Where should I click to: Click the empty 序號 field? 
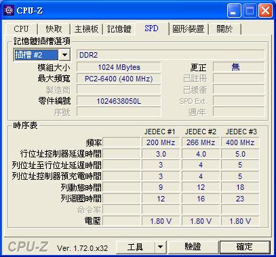click(119, 112)
